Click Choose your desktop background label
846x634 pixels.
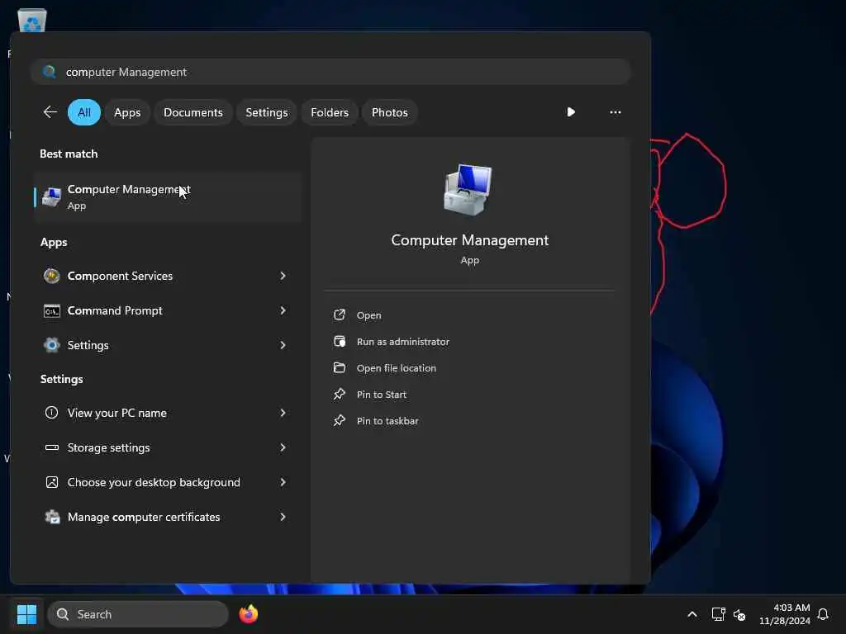point(154,482)
